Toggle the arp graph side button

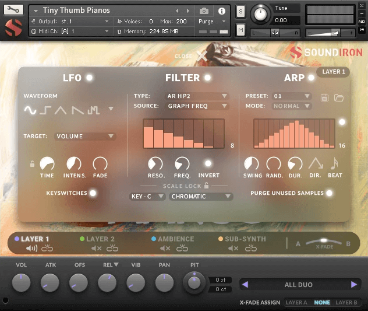[x=342, y=122]
